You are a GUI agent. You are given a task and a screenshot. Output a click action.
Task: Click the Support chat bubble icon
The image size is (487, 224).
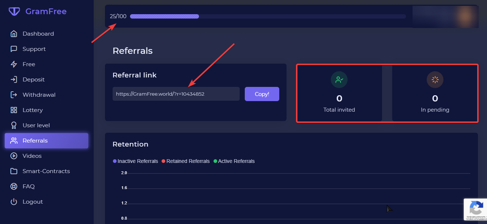(x=14, y=49)
